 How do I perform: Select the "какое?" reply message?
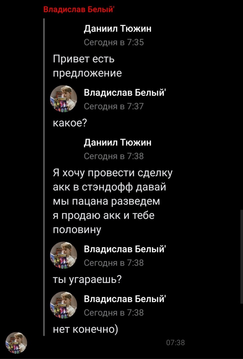pyautogui.click(x=70, y=123)
